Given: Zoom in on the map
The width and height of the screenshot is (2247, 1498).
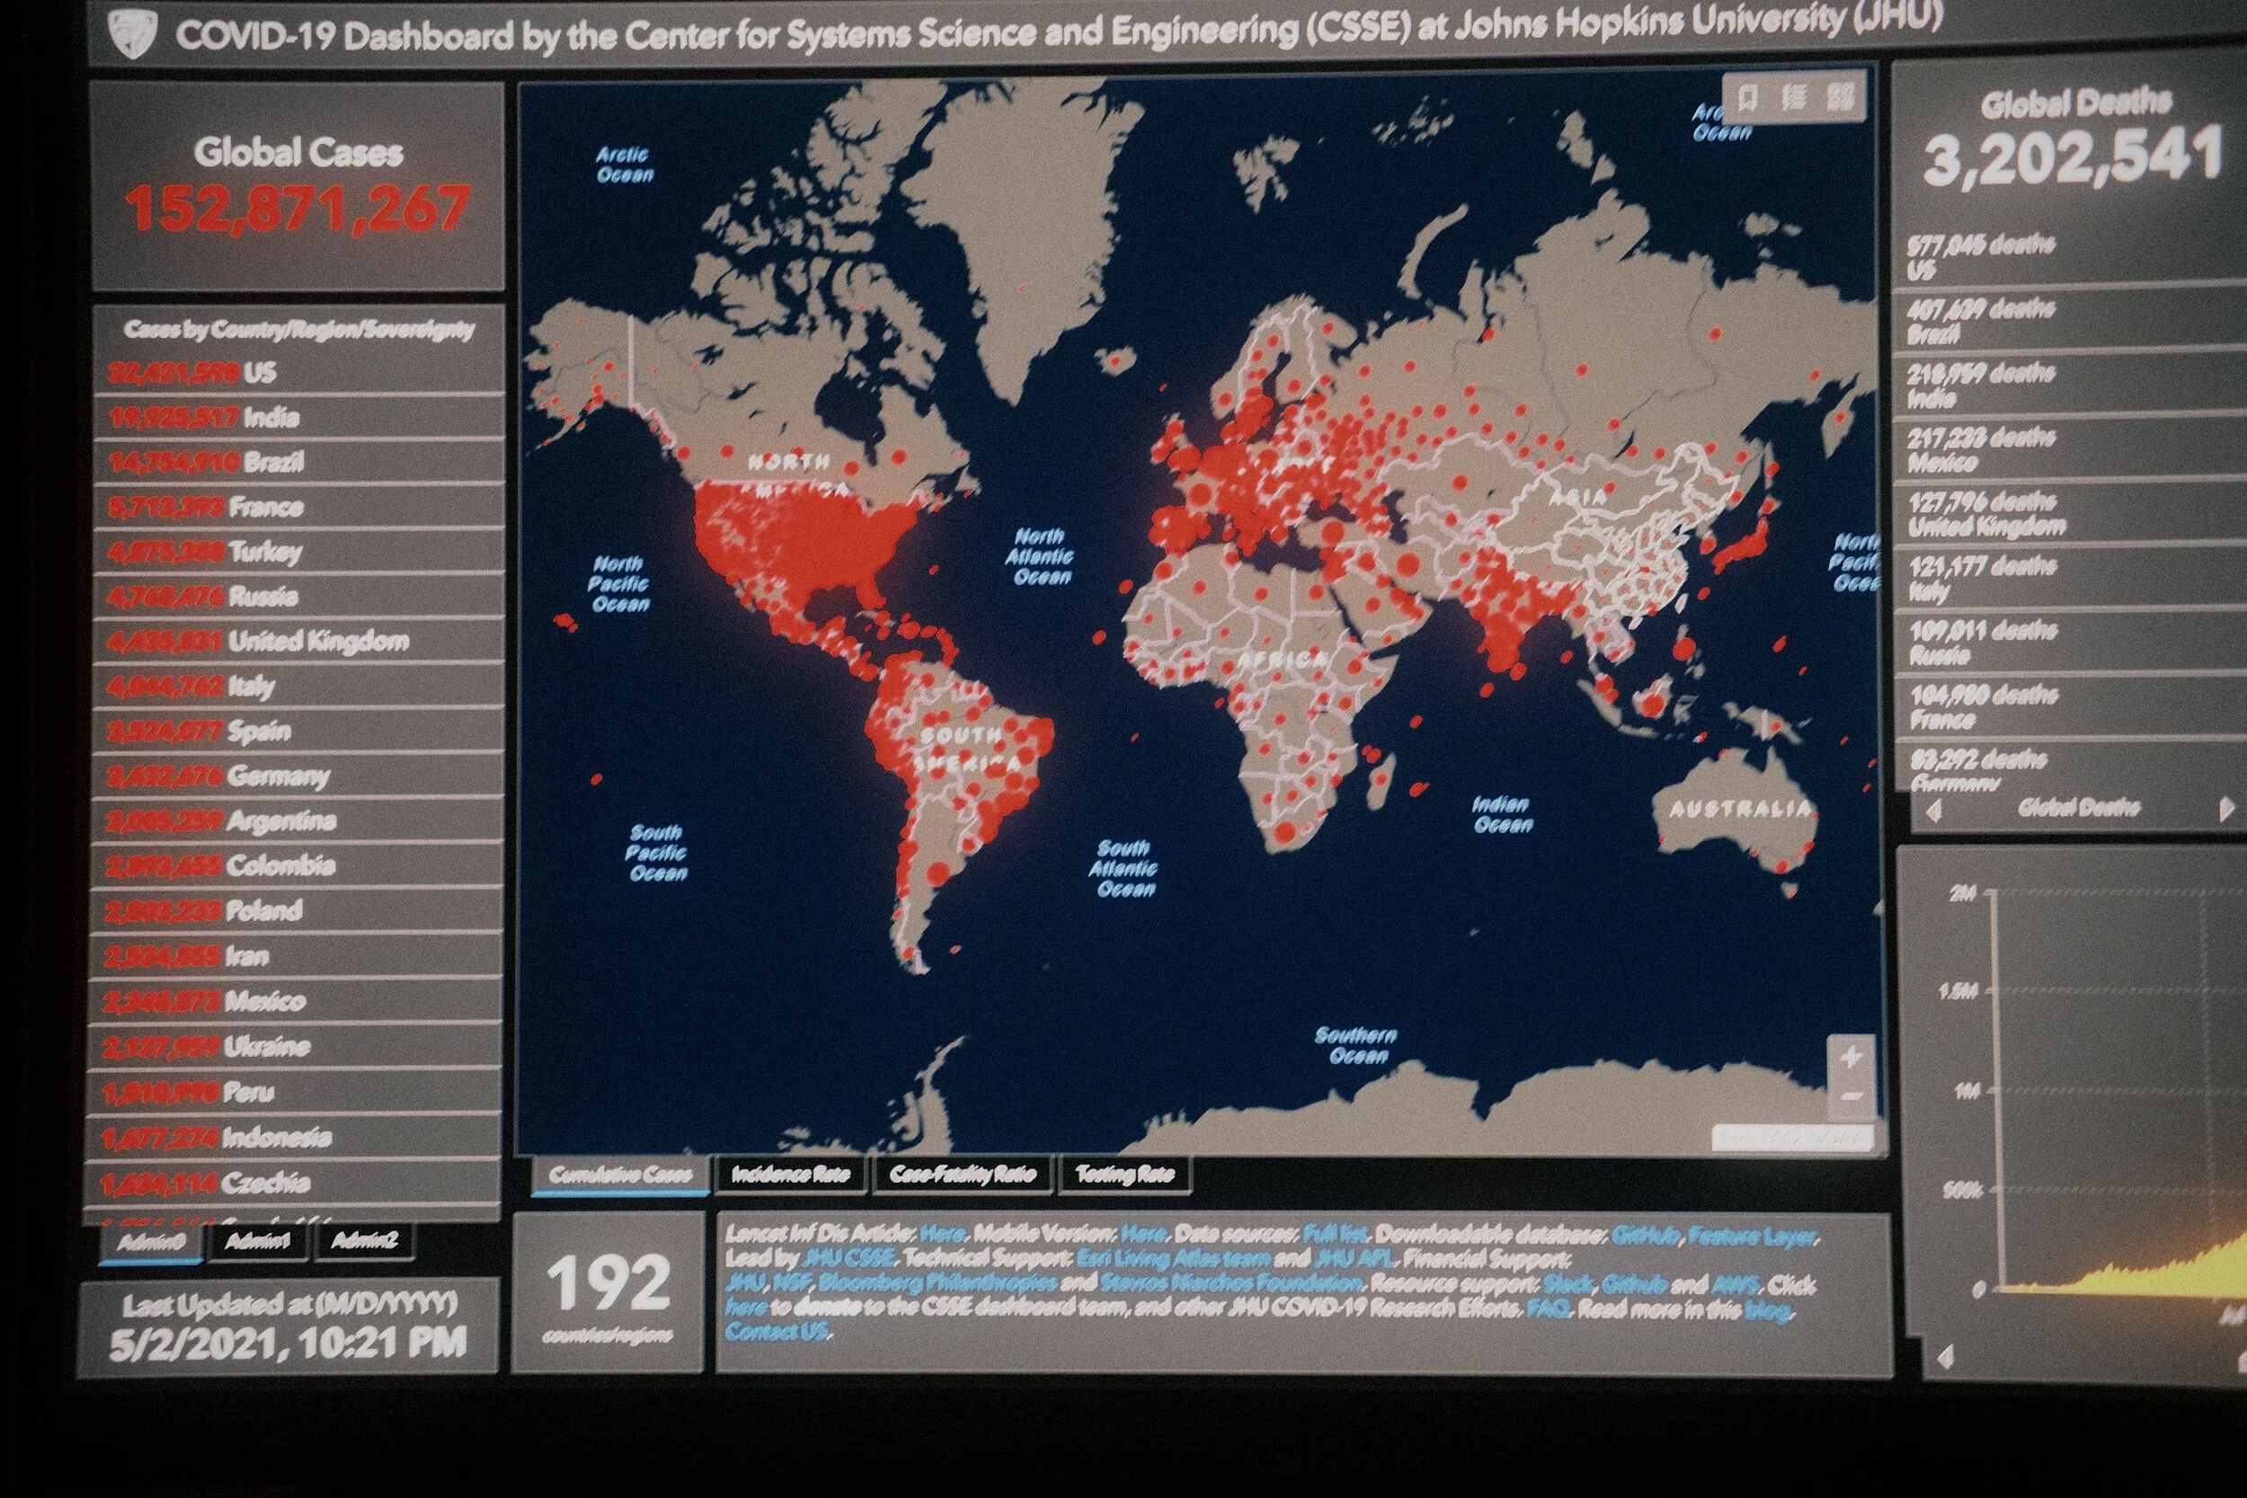Looking at the screenshot, I should 1852,1058.
